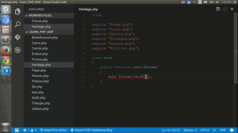
Task: Open Cercle.php in the explorer
Action: 49,48
